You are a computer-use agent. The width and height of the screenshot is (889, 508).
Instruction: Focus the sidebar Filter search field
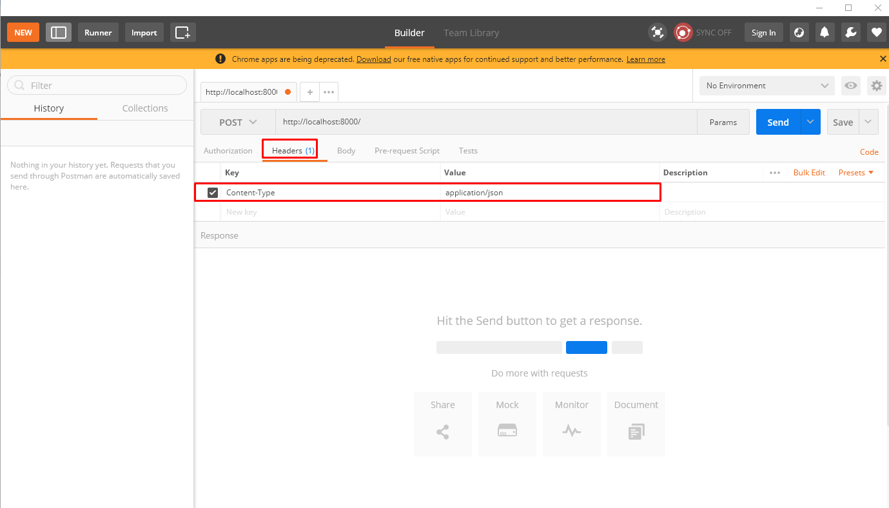(97, 85)
